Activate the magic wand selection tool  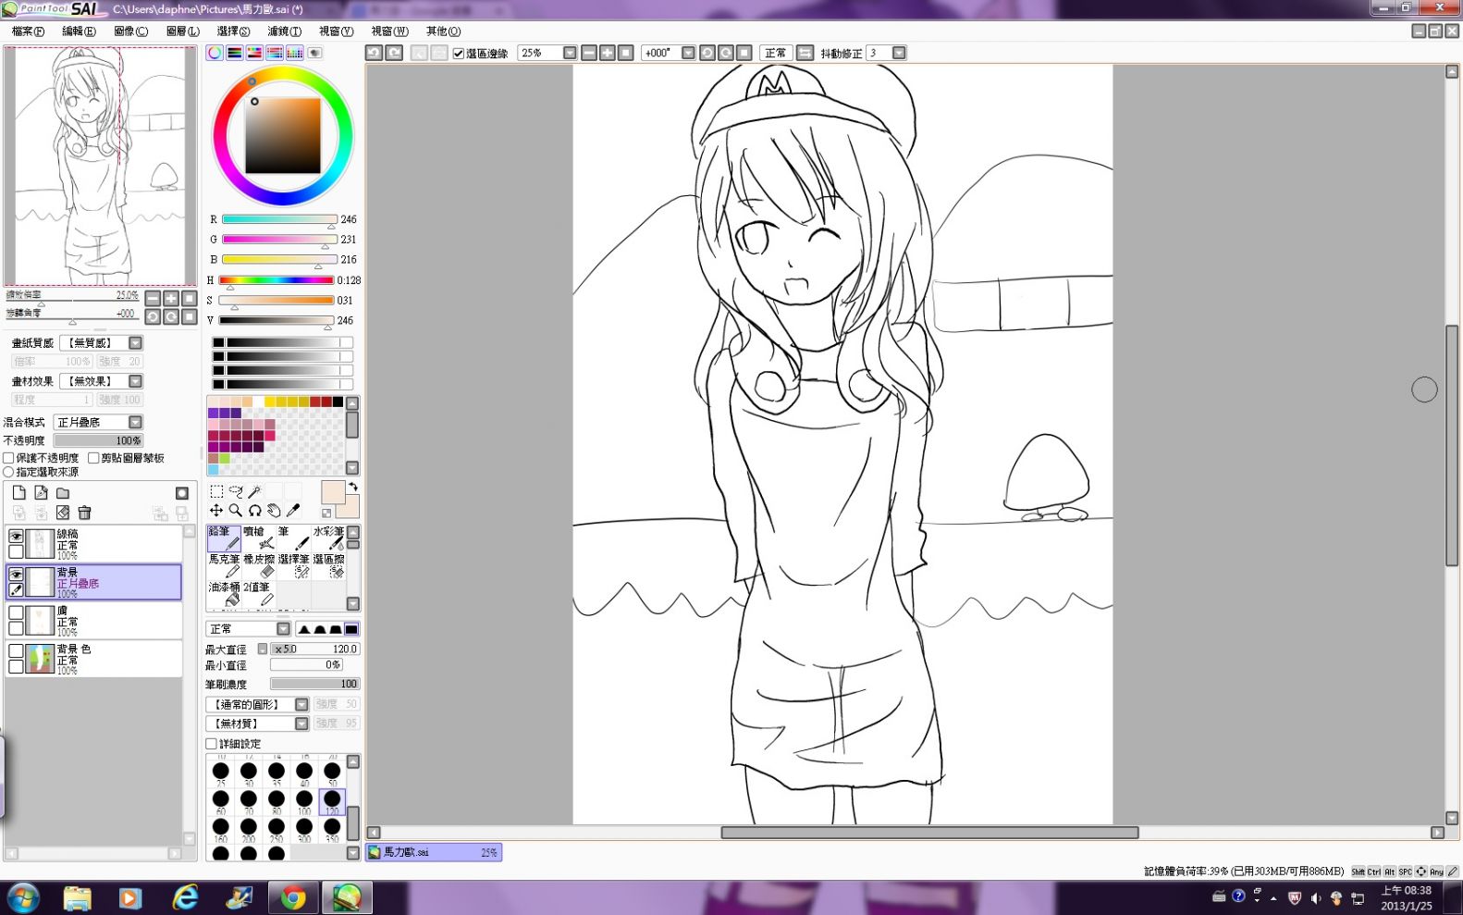click(254, 491)
